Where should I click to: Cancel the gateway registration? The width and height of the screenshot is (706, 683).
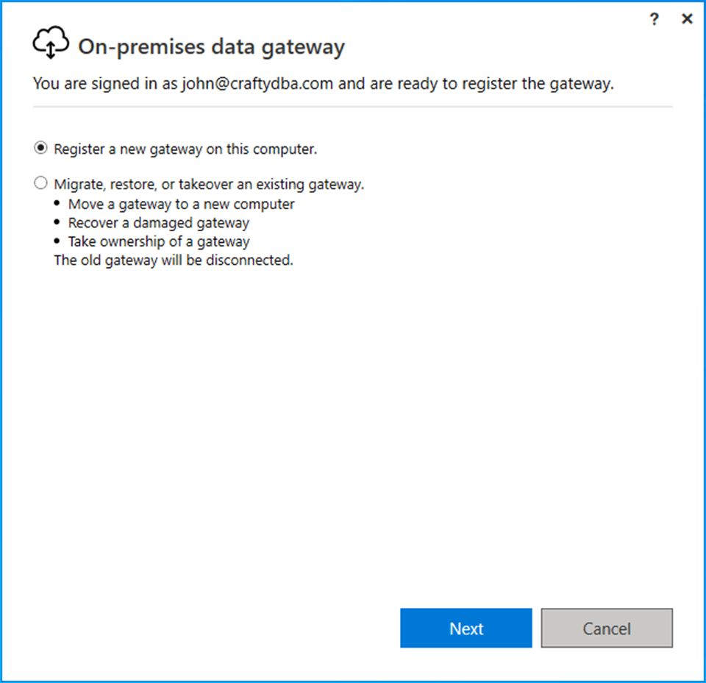pos(607,629)
